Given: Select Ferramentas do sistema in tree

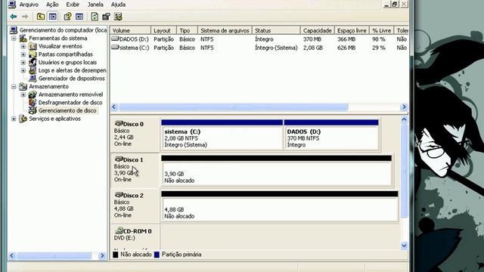Looking at the screenshot, I should [x=58, y=39].
